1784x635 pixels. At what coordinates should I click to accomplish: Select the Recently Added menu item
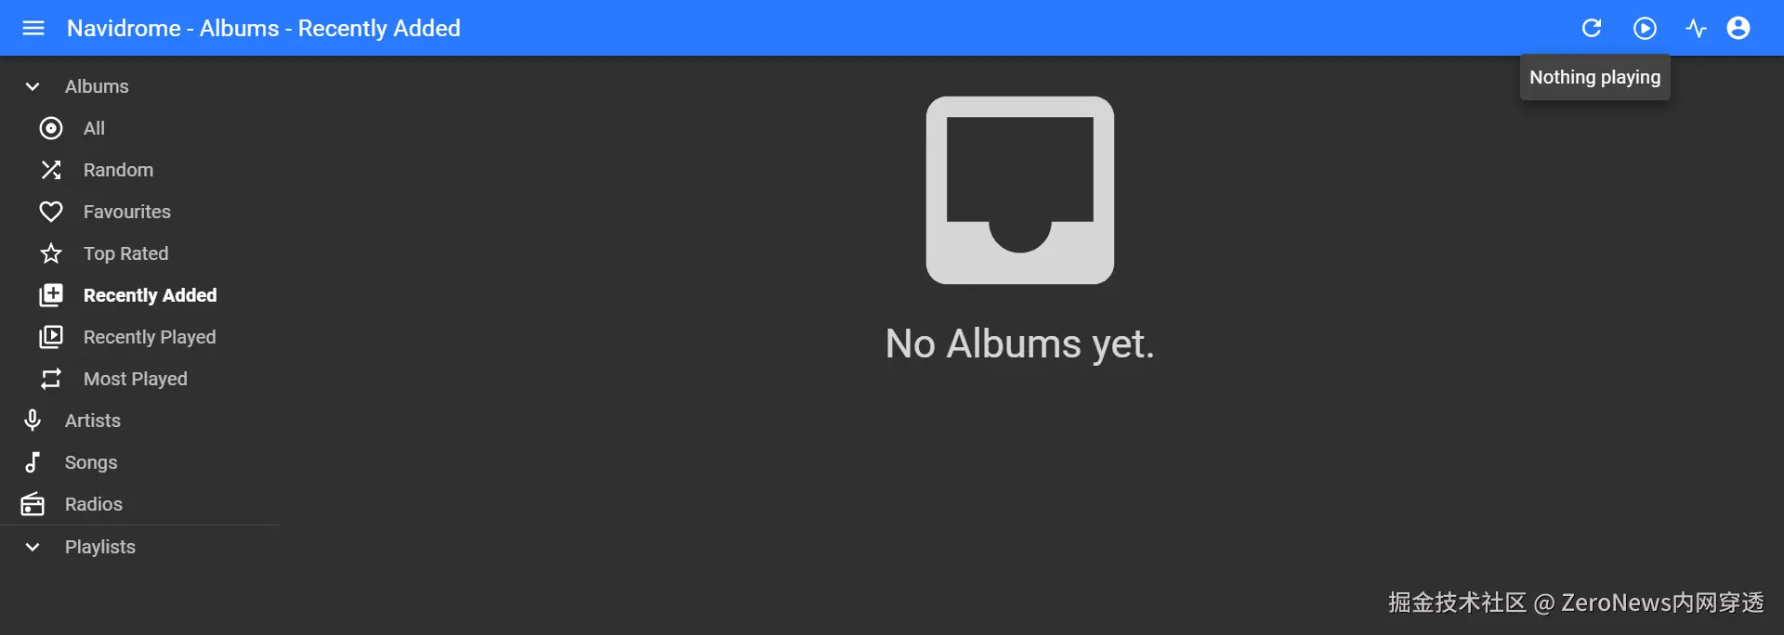(x=139, y=295)
